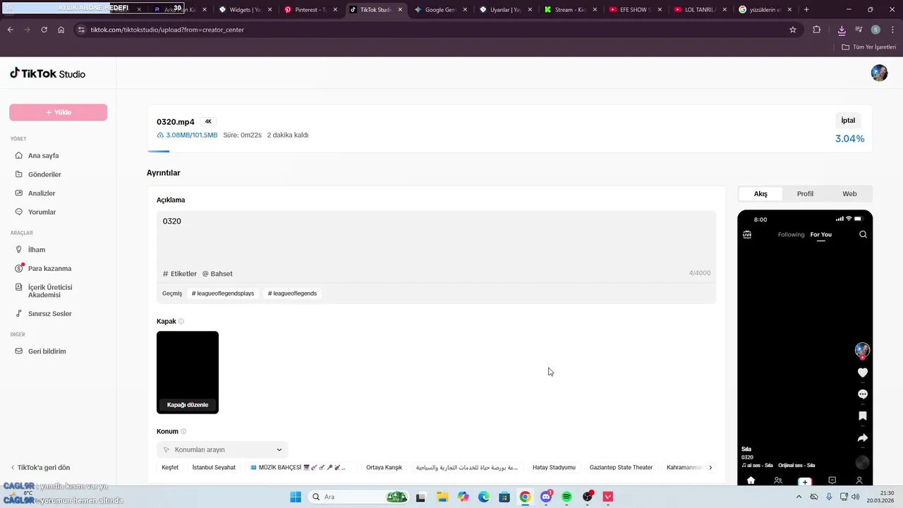This screenshot has height=508, width=903.
Task: Click the search icon in phone preview
Action: tap(863, 234)
